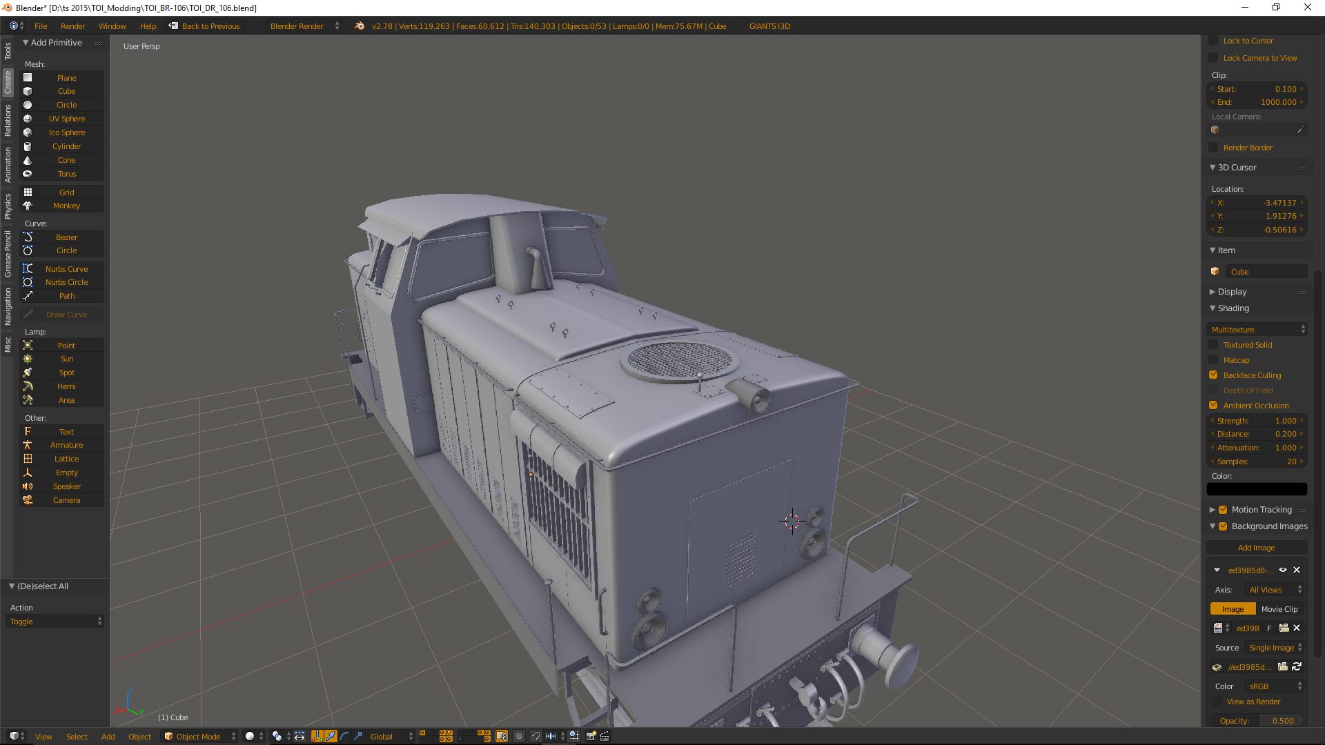Click the Add Image button
1325x745 pixels.
pyautogui.click(x=1256, y=548)
